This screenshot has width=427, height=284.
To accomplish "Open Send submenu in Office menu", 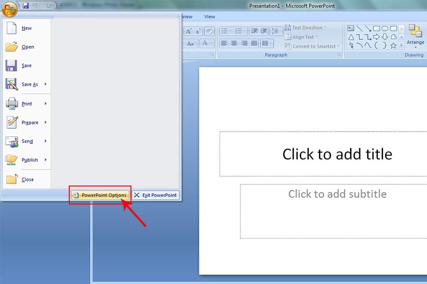I will 27,142.
